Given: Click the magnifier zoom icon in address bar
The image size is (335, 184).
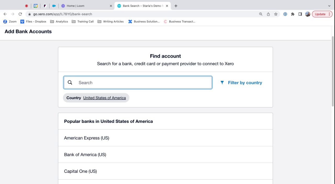Looking at the screenshot, I should [x=261, y=14].
